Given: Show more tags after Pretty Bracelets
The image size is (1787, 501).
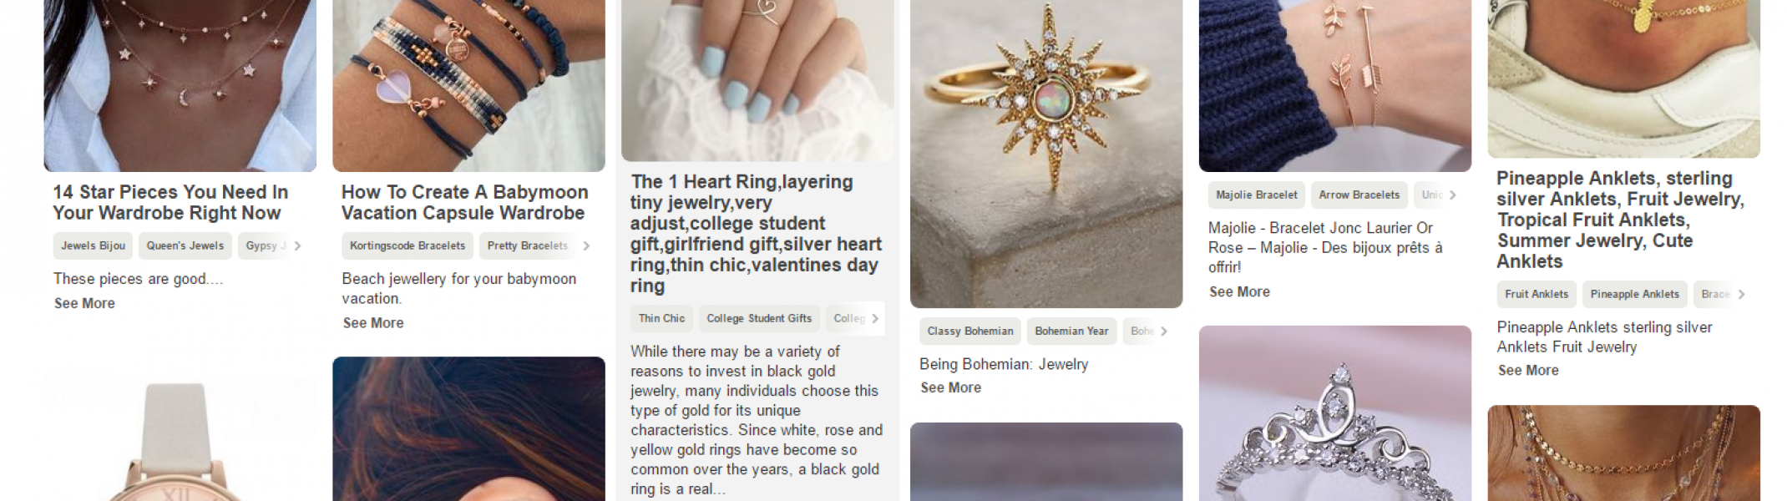Looking at the screenshot, I should point(586,245).
